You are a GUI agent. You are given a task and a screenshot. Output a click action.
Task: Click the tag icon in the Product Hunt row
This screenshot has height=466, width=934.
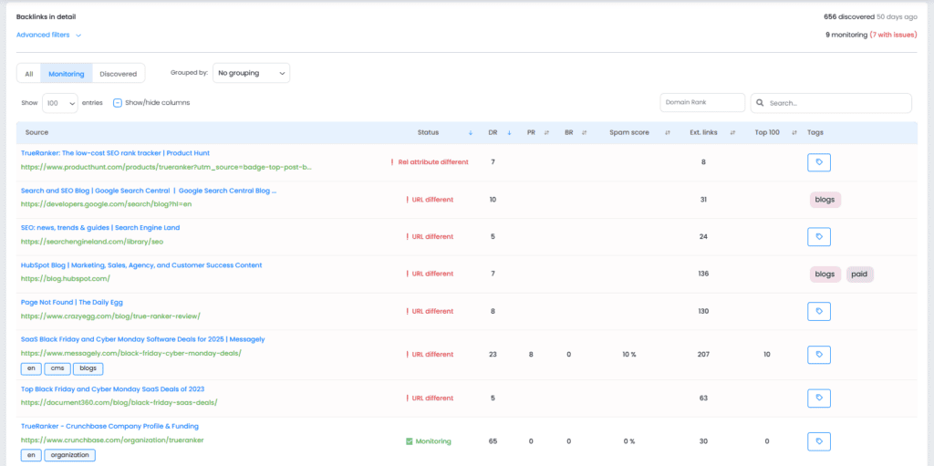pyautogui.click(x=819, y=162)
